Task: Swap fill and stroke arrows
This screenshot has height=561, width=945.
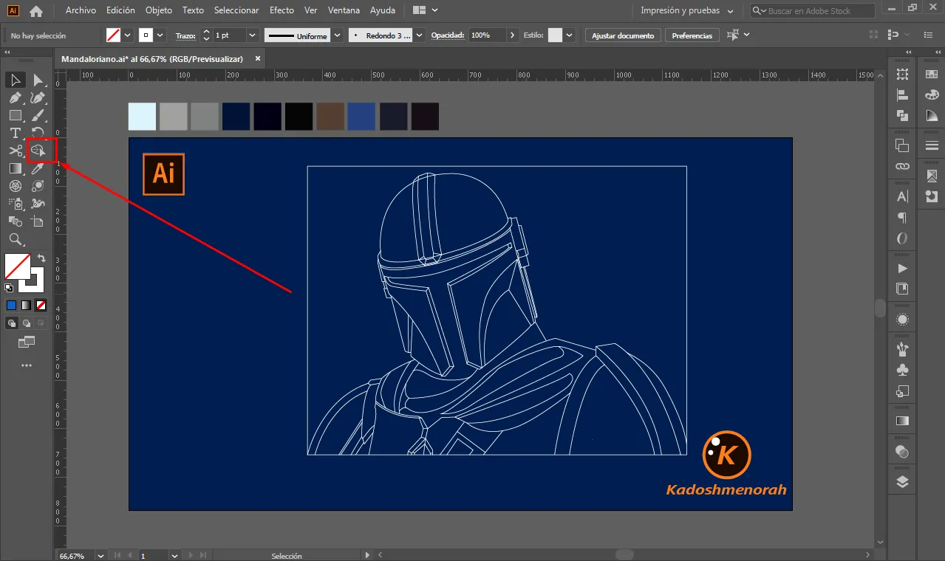Action: click(x=41, y=258)
